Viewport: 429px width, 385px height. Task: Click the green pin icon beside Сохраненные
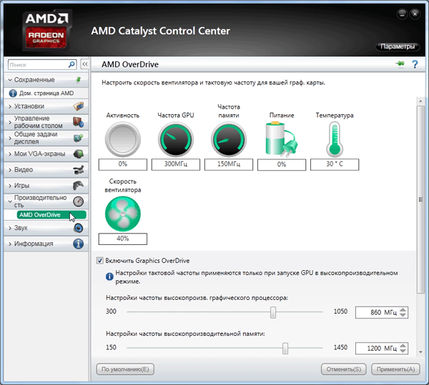point(78,80)
